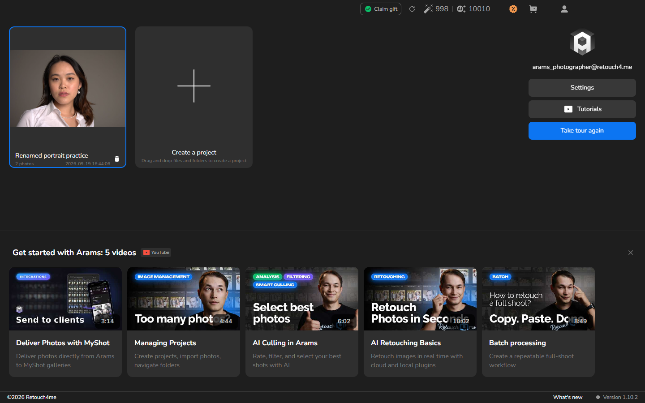Image resolution: width=645 pixels, height=403 pixels.
Task: Open the Renamed portrait practice thumbnail
Action: (x=68, y=89)
